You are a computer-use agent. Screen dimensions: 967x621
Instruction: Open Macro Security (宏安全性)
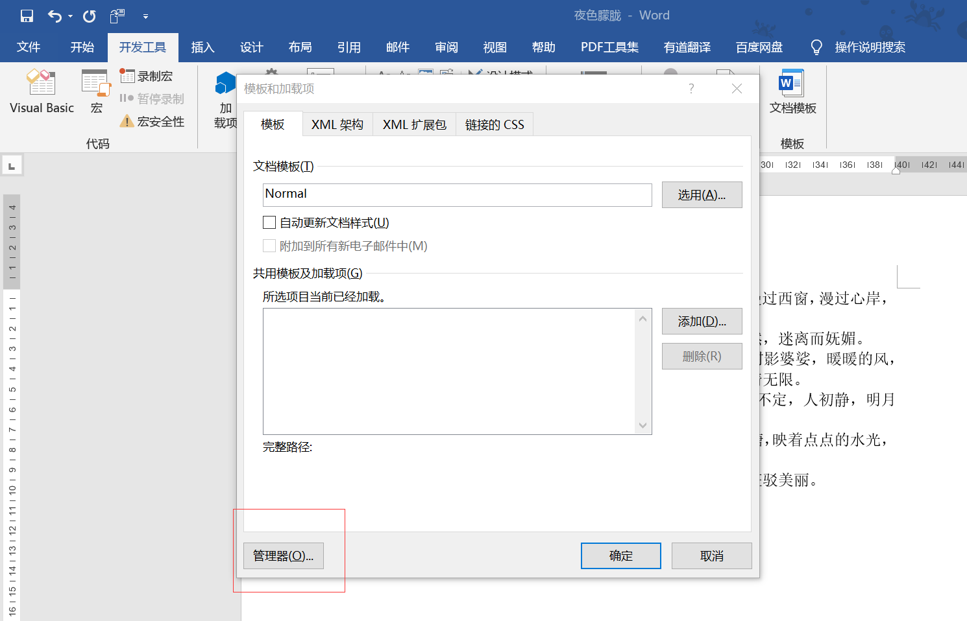point(153,121)
